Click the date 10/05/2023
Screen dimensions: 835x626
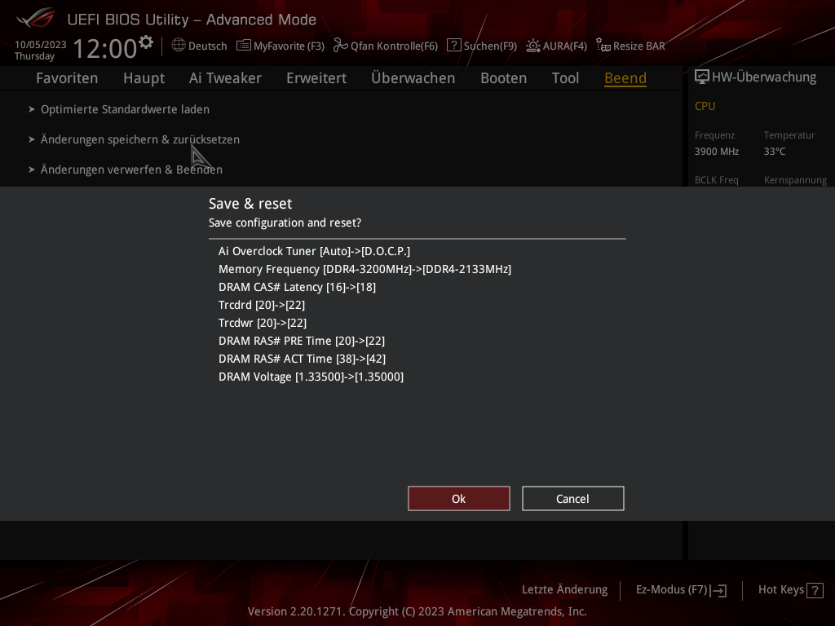[x=41, y=45]
